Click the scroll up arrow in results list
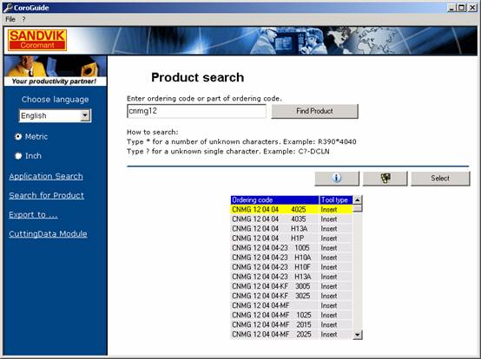Viewport: 481px width, 359px height. (x=357, y=200)
